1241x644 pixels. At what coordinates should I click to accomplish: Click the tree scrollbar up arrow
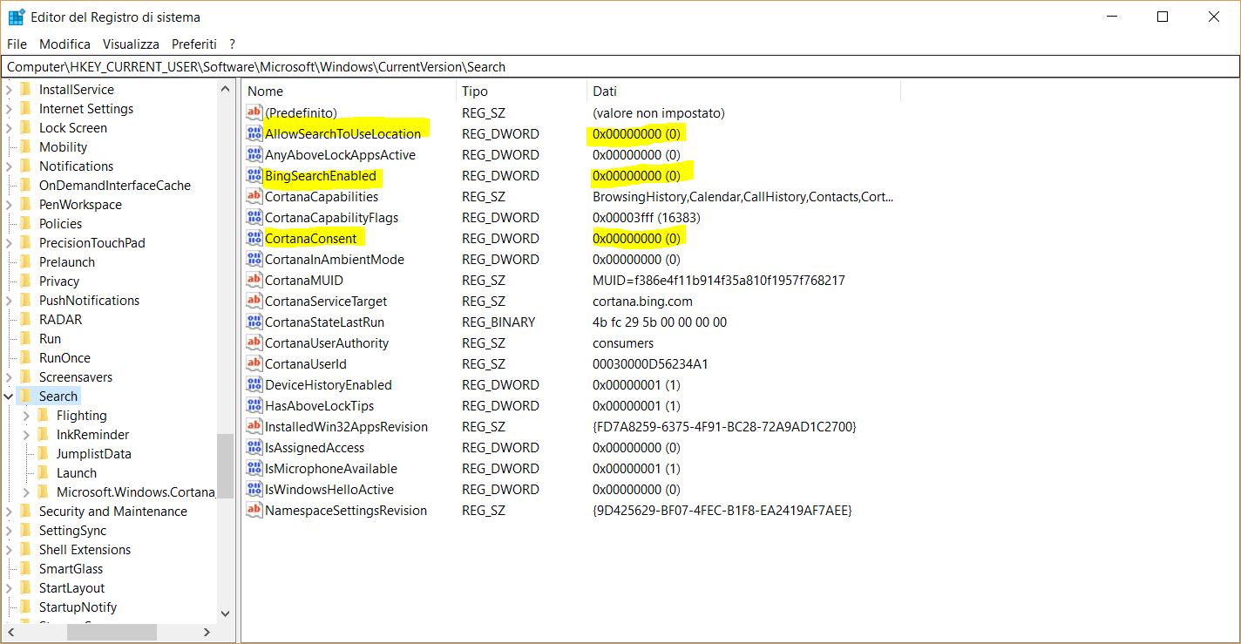pos(225,89)
